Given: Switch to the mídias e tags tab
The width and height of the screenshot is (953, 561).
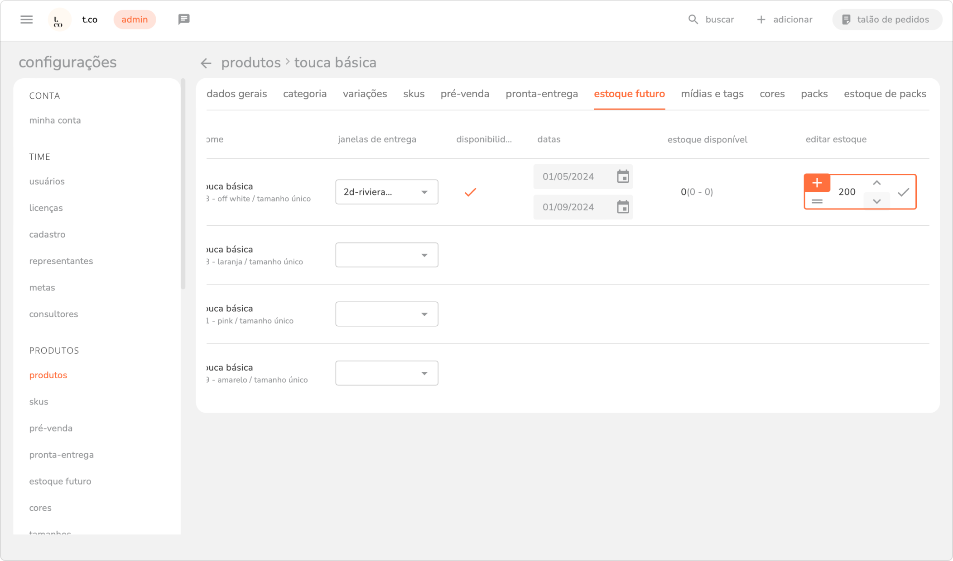Looking at the screenshot, I should (712, 94).
